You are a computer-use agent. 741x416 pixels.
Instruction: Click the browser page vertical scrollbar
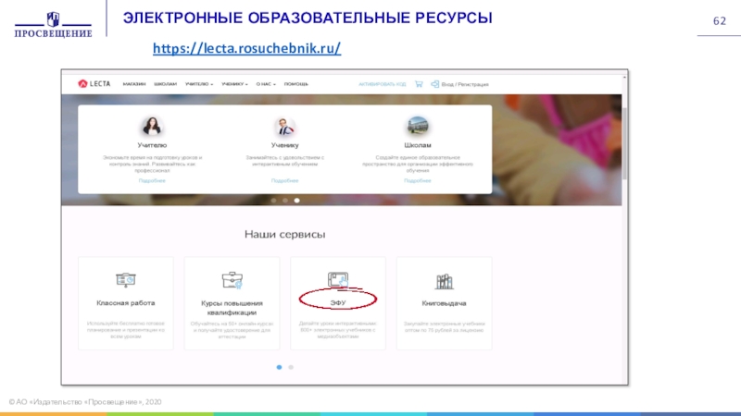[624, 144]
